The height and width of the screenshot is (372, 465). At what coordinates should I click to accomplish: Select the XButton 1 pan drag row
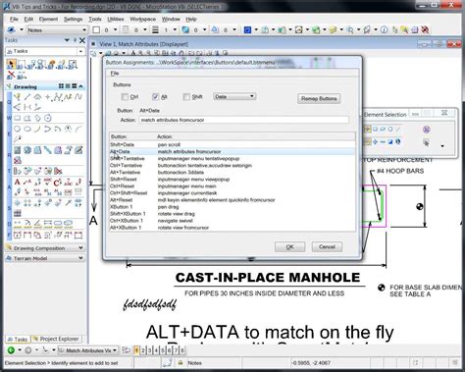232,207
